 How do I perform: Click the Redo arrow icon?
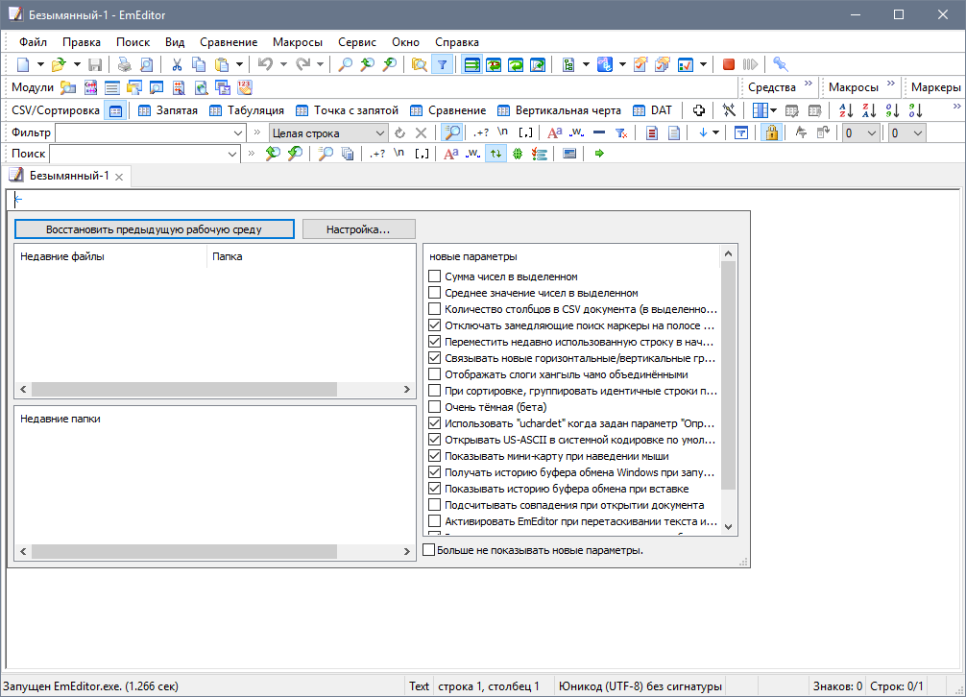[302, 64]
